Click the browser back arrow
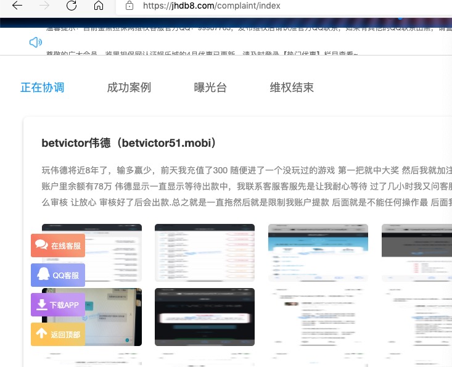This screenshot has width=452, height=367. click(x=17, y=6)
